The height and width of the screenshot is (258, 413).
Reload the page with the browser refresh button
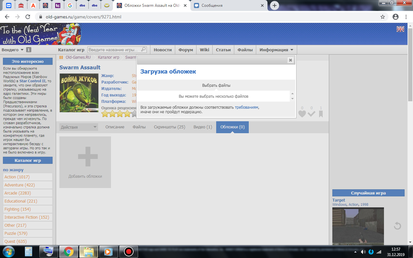tap(28, 17)
